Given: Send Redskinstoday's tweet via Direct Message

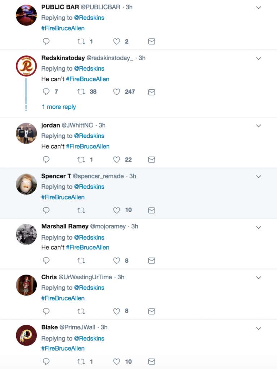Looking at the screenshot, I should point(152,92).
